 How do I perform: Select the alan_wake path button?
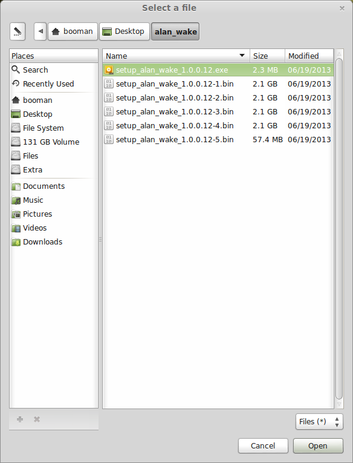click(175, 31)
